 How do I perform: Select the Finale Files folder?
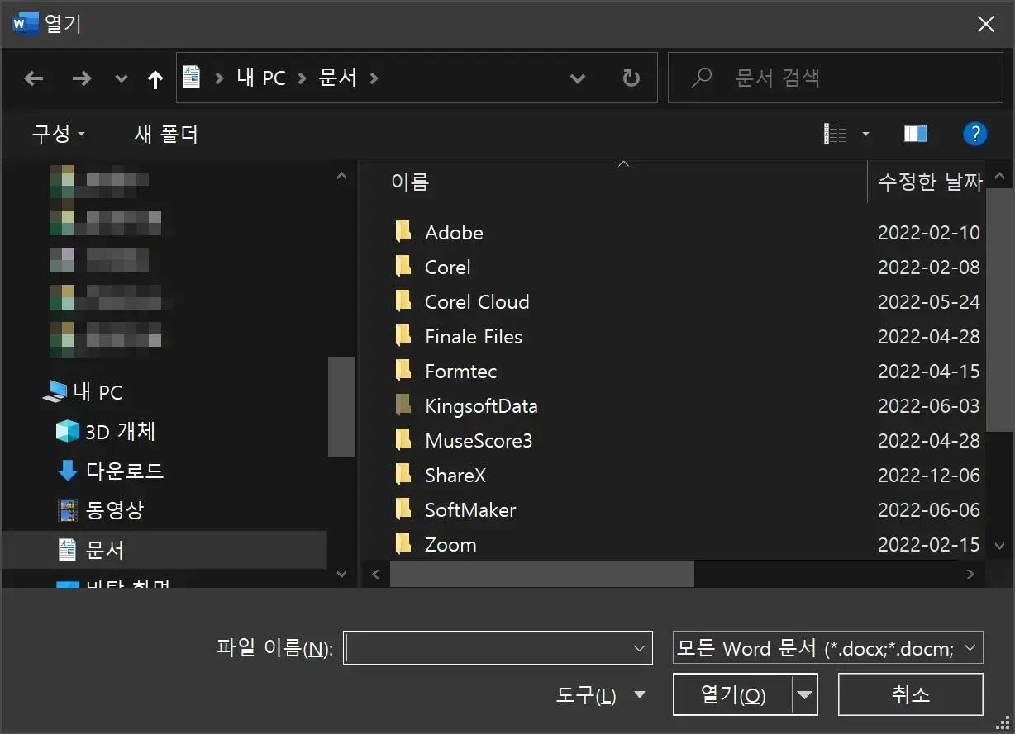coord(474,337)
